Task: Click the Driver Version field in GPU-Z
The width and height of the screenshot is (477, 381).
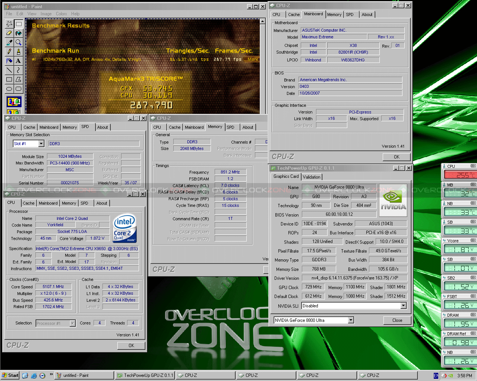Action: pyautogui.click(x=354, y=278)
